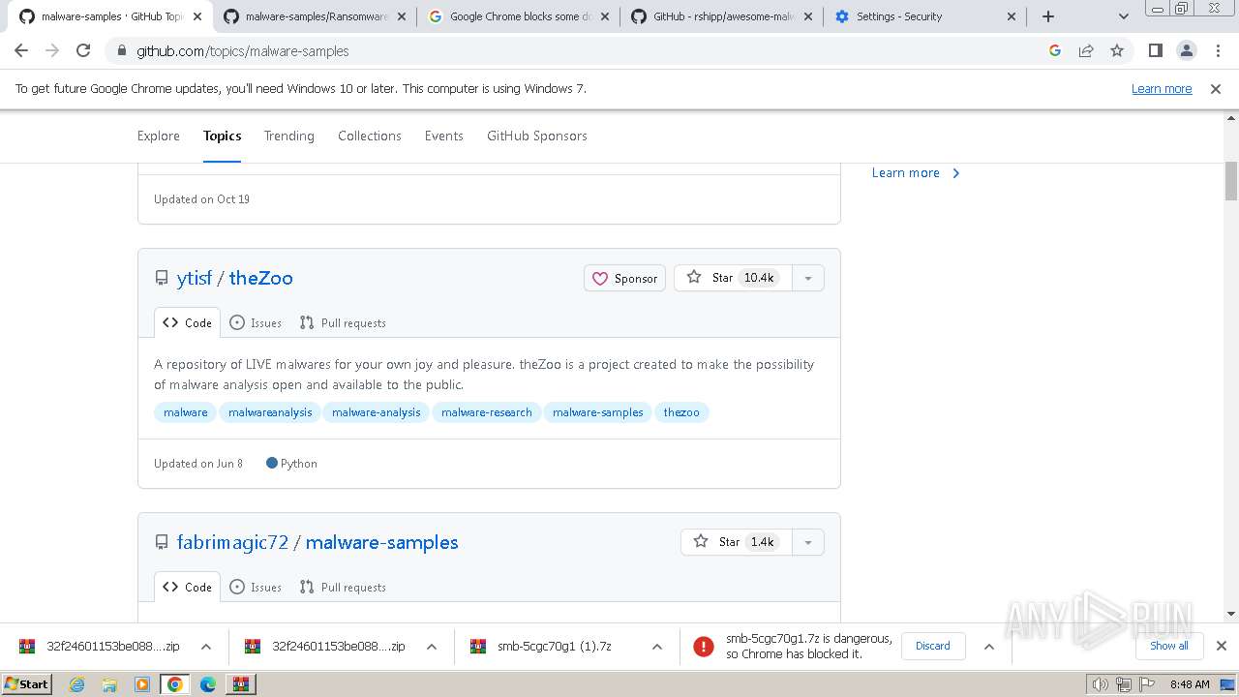Click the Google icon in the address bar
The height and width of the screenshot is (697, 1239).
click(1055, 51)
